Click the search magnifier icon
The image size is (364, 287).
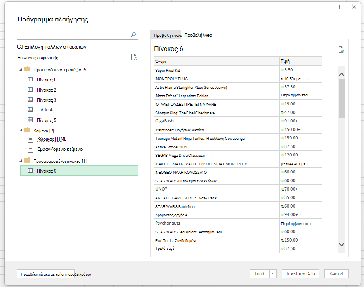[x=133, y=35]
